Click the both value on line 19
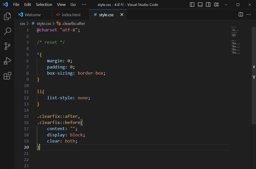The image size is (256, 169). (x=70, y=141)
